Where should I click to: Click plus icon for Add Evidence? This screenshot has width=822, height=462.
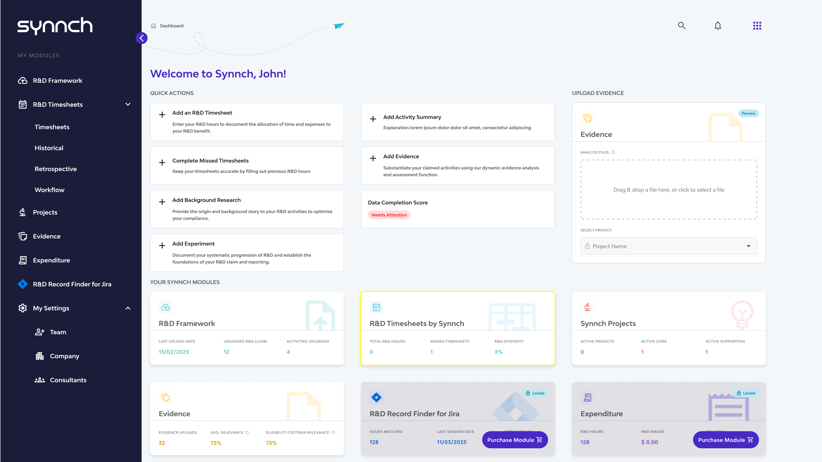(x=373, y=158)
